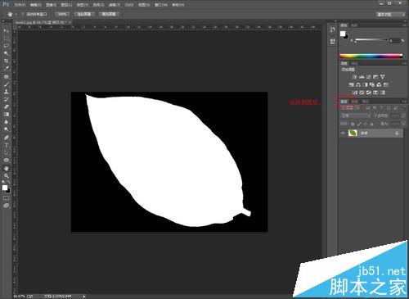The image size is (409, 299).
Task: Add an Invert adjustment
Action: [355, 93]
